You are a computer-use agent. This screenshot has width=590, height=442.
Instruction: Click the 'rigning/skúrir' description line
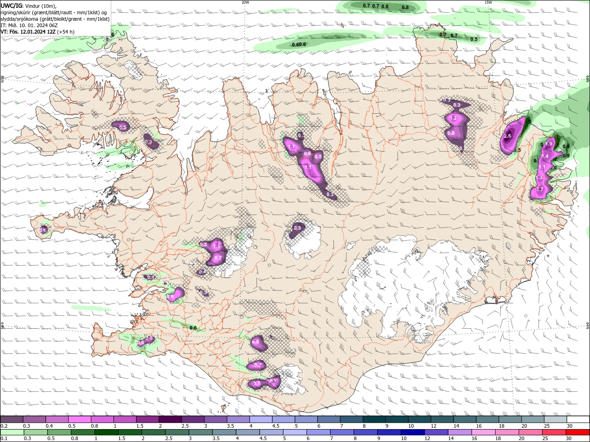click(54, 12)
